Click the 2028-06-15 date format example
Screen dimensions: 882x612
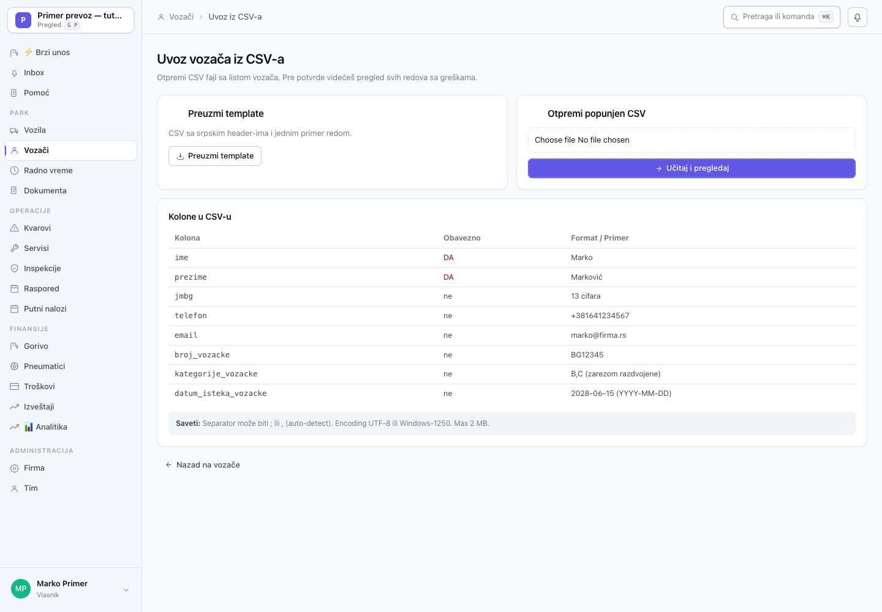(621, 394)
